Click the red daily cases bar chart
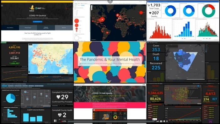Screen dimensions: 220x124 (x=160, y=30)
